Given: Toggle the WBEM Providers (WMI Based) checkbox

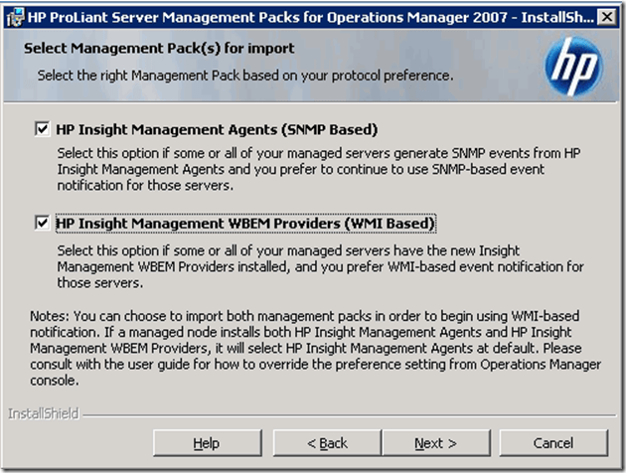Looking at the screenshot, I should 42,224.
